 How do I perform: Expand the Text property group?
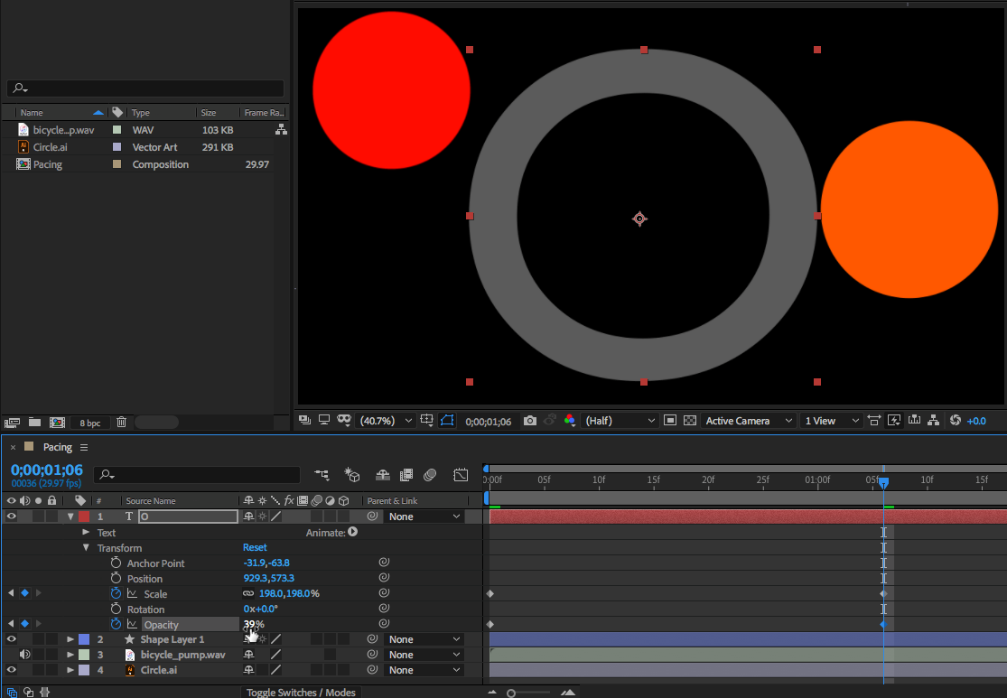(x=86, y=533)
